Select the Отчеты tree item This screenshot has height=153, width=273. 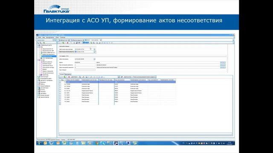(x=43, y=90)
